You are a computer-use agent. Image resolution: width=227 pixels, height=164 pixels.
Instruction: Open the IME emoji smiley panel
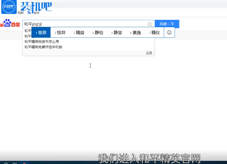click(x=169, y=32)
